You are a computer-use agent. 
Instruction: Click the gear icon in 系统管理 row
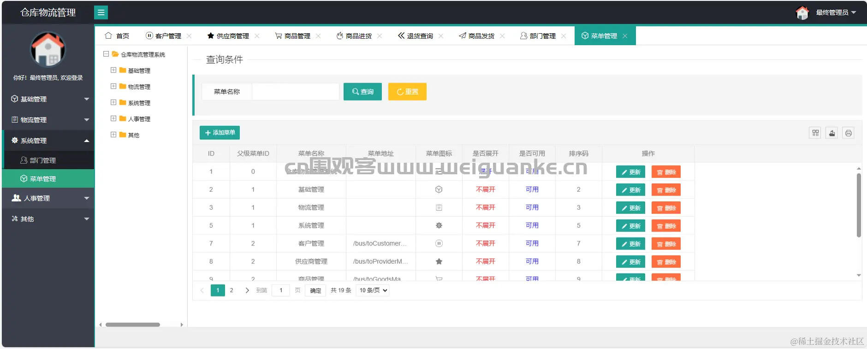point(439,225)
